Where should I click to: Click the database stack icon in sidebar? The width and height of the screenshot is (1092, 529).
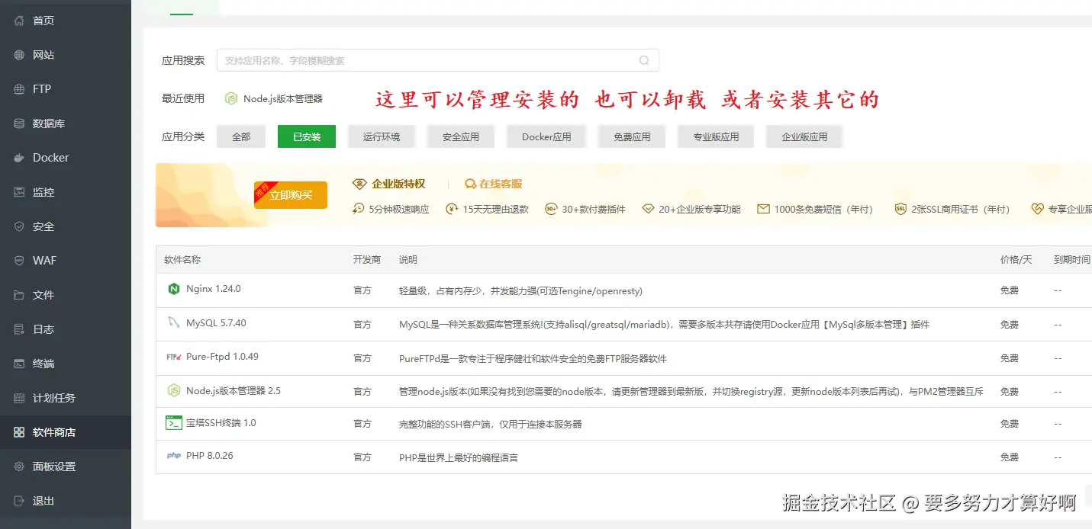pos(19,123)
